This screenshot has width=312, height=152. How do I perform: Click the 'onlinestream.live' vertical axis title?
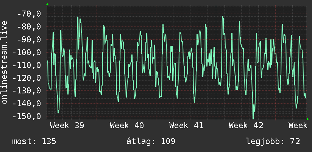coord(4,62)
